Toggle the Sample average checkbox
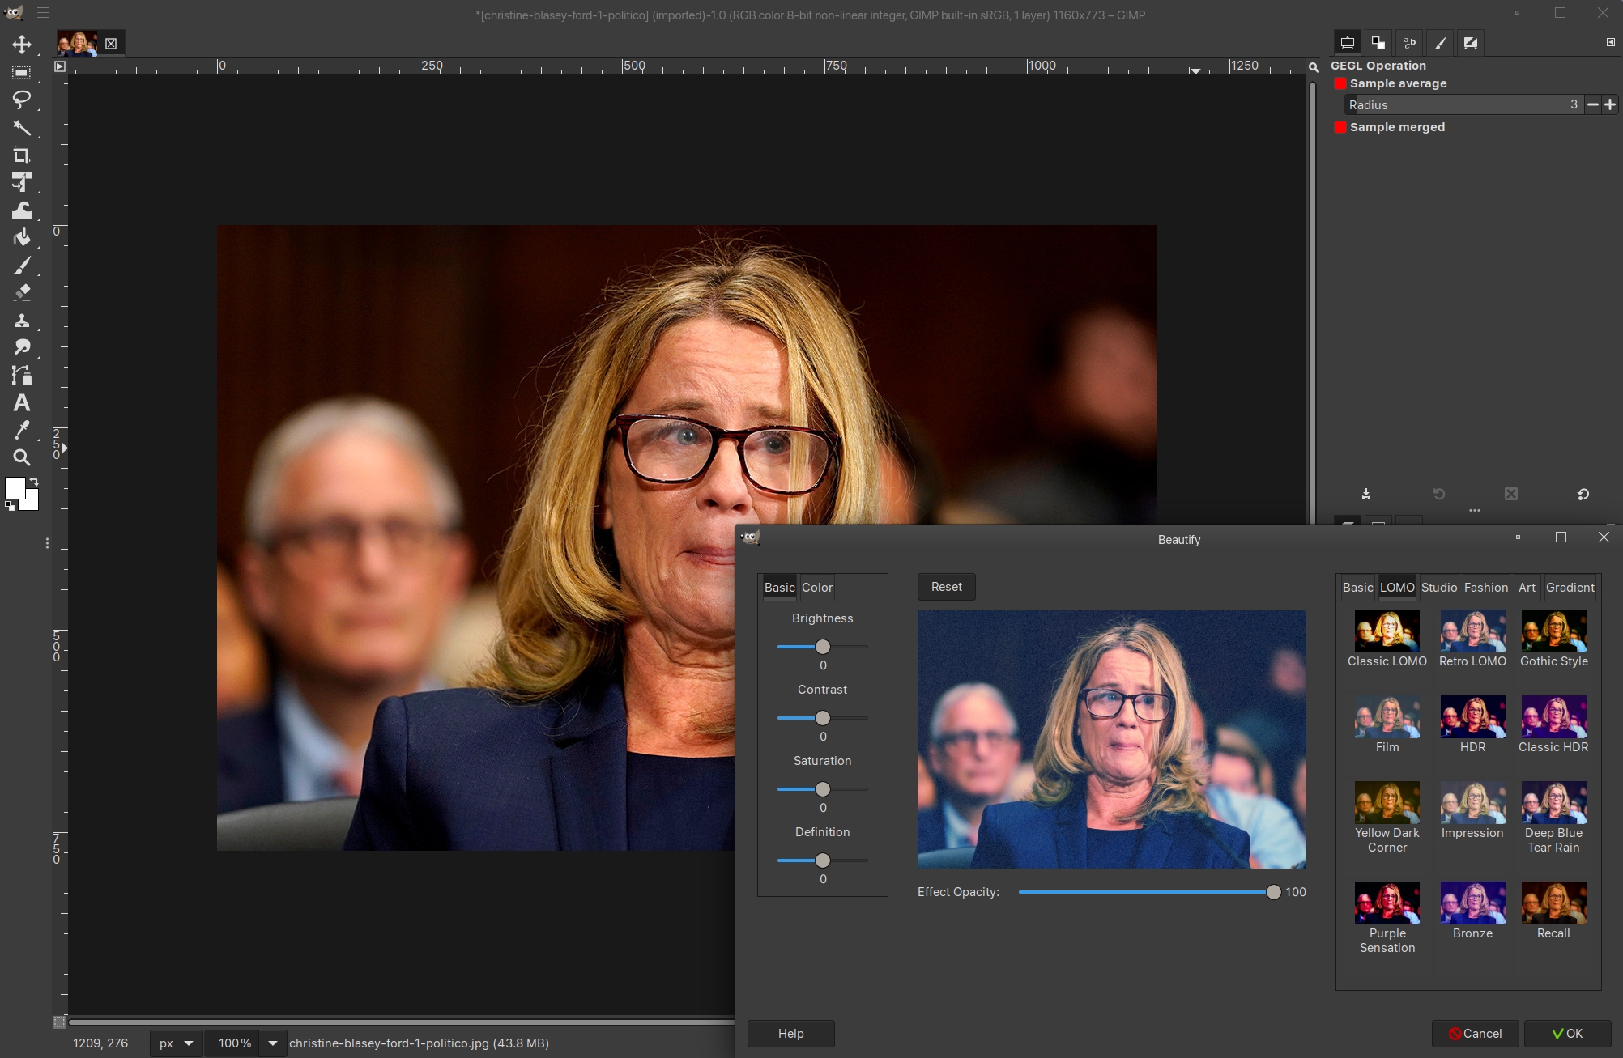1623x1058 pixels. click(x=1340, y=83)
